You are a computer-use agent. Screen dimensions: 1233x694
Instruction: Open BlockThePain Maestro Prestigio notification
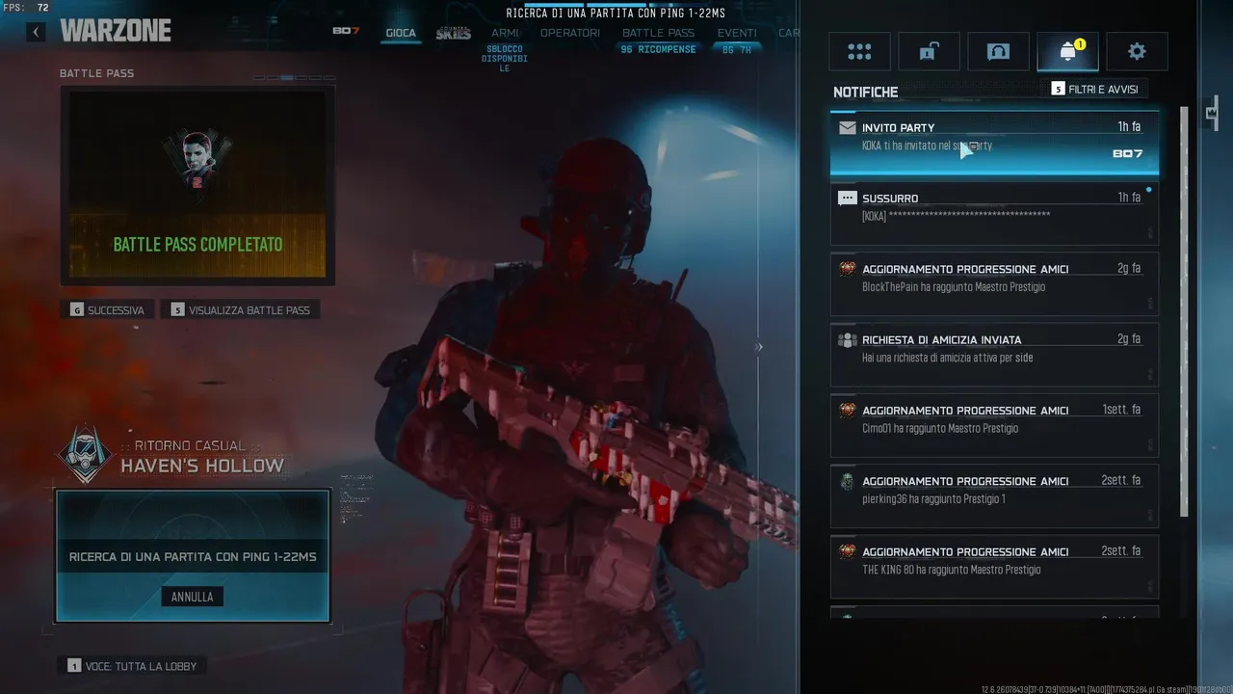point(995,284)
